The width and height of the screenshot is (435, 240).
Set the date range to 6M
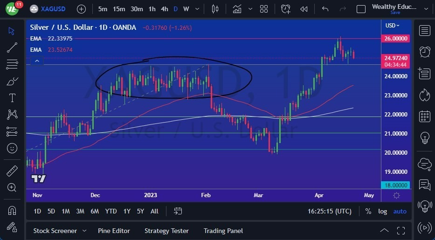[95, 211]
